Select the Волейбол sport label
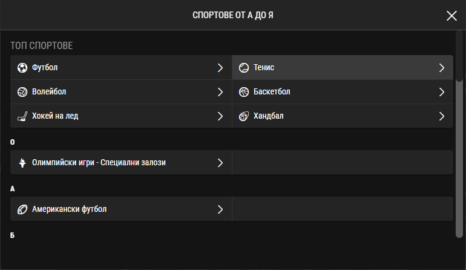Viewport: 466px width, 270px height. [x=49, y=92]
